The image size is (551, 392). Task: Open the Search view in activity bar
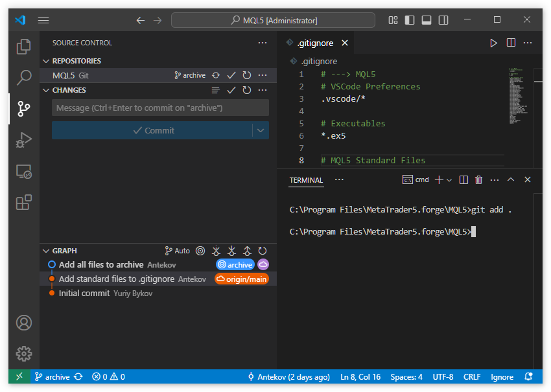point(24,77)
